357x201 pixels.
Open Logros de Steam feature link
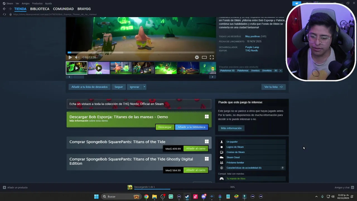[x=235, y=147]
